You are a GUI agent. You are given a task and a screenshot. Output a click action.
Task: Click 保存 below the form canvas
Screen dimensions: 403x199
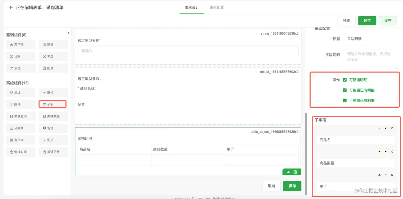(x=292, y=186)
